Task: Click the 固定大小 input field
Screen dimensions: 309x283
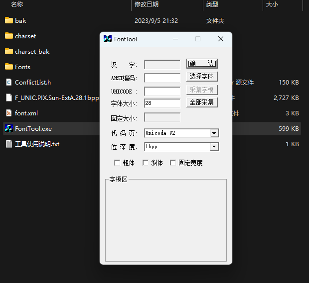Action: 162,117
